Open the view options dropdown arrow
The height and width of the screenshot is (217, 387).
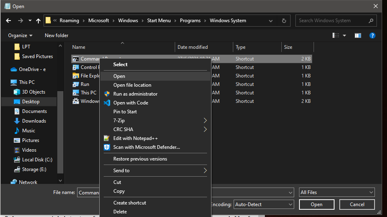pyautogui.click(x=344, y=35)
